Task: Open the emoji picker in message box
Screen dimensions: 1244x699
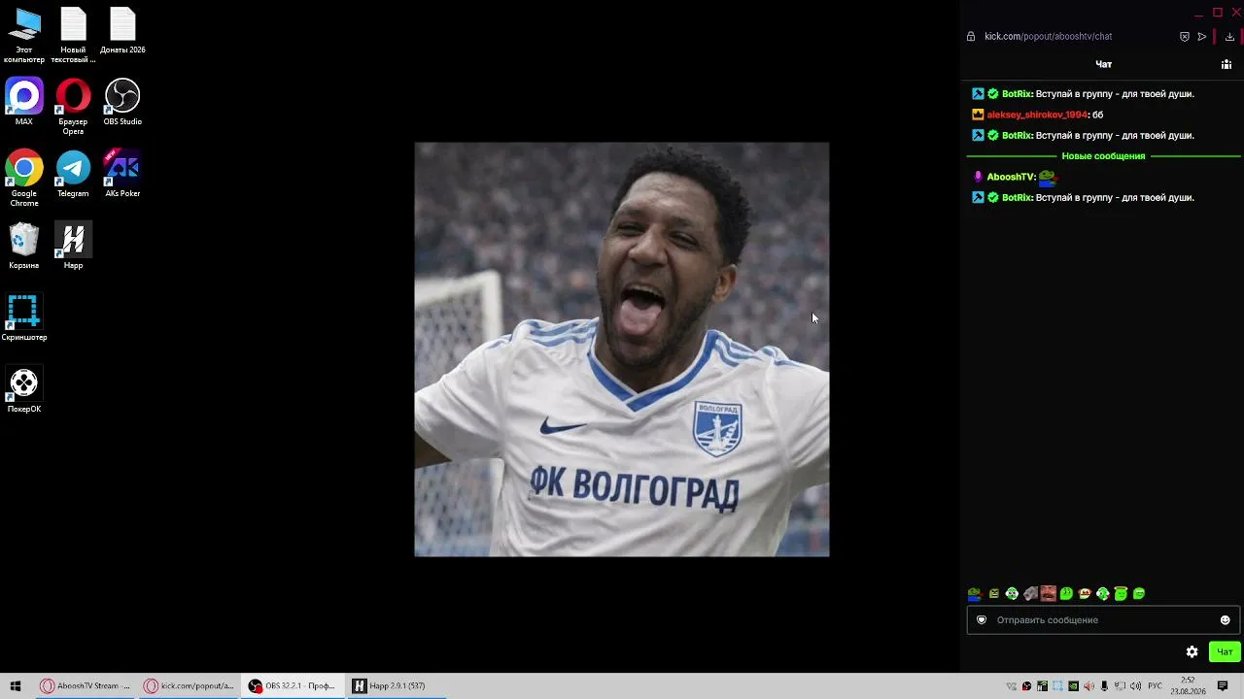Action: [1225, 620]
